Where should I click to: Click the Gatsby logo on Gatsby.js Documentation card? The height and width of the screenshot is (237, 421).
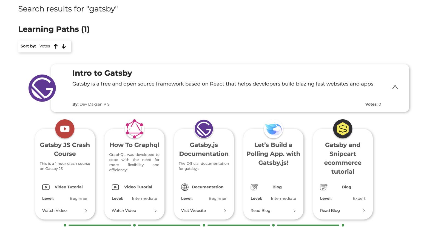[204, 129]
